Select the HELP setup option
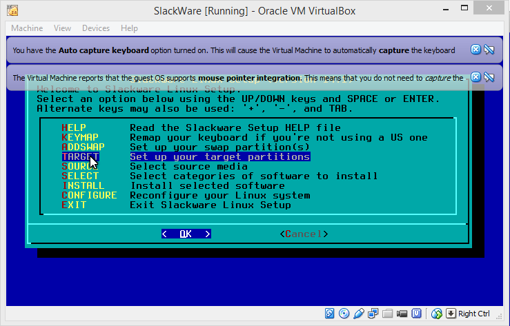 click(x=74, y=128)
